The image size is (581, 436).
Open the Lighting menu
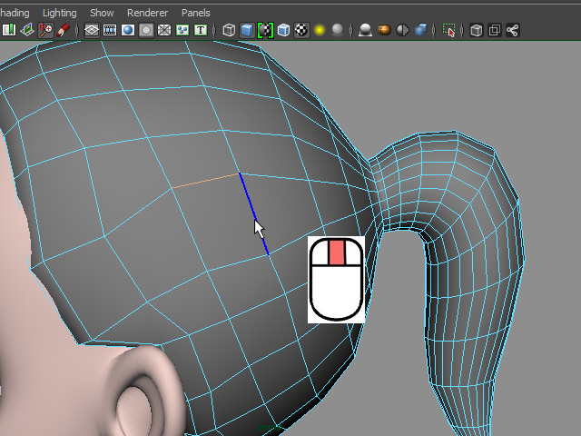click(59, 13)
